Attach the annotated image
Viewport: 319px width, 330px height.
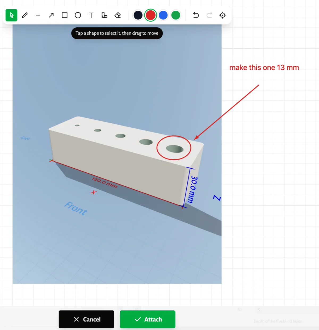[148, 319]
